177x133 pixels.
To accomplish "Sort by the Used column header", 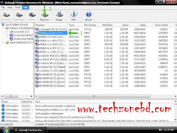I will 122,25.
